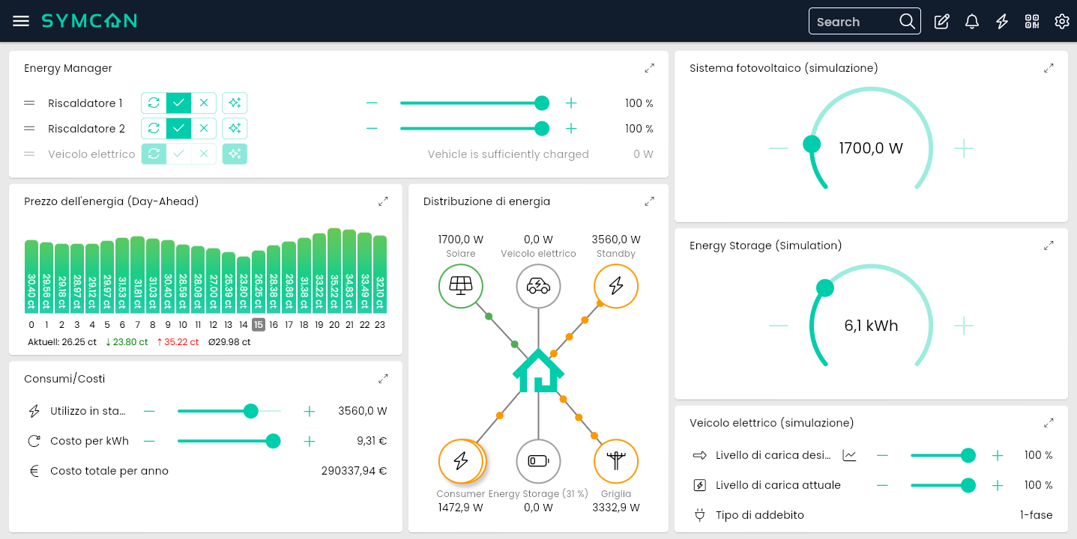
Task: Select hour 15 in the price chart
Action: point(258,324)
